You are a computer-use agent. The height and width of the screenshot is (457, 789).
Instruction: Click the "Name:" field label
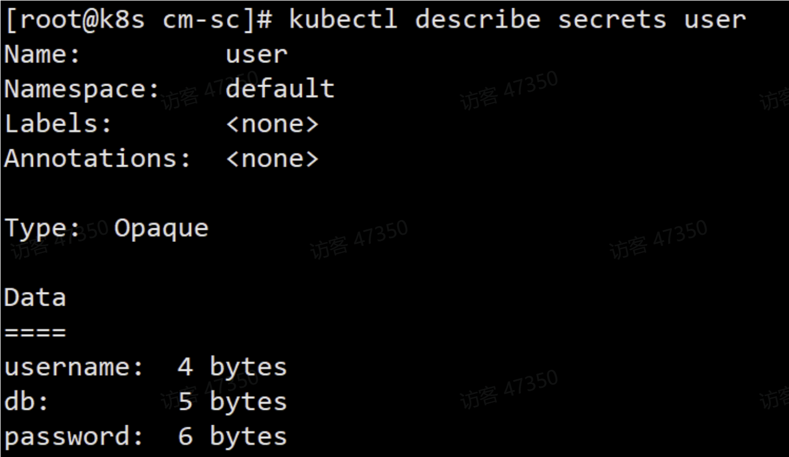pos(42,55)
